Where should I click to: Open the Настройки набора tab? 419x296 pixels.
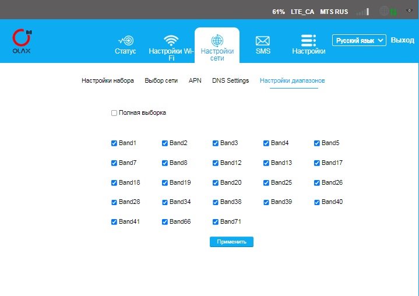point(108,80)
